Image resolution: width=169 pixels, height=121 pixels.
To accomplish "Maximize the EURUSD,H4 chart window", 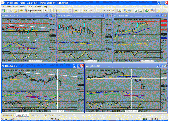I will click(161, 16).
